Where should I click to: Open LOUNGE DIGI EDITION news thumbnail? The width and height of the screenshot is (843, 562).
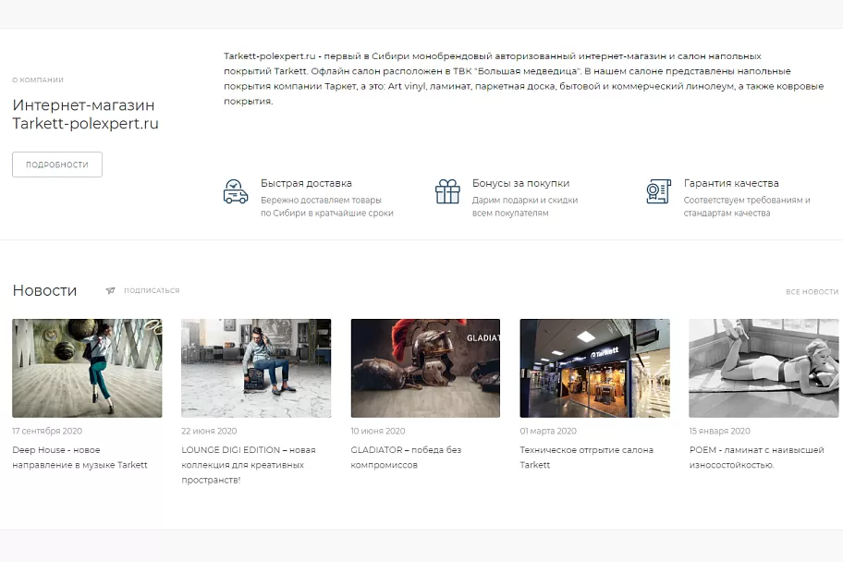[256, 368]
